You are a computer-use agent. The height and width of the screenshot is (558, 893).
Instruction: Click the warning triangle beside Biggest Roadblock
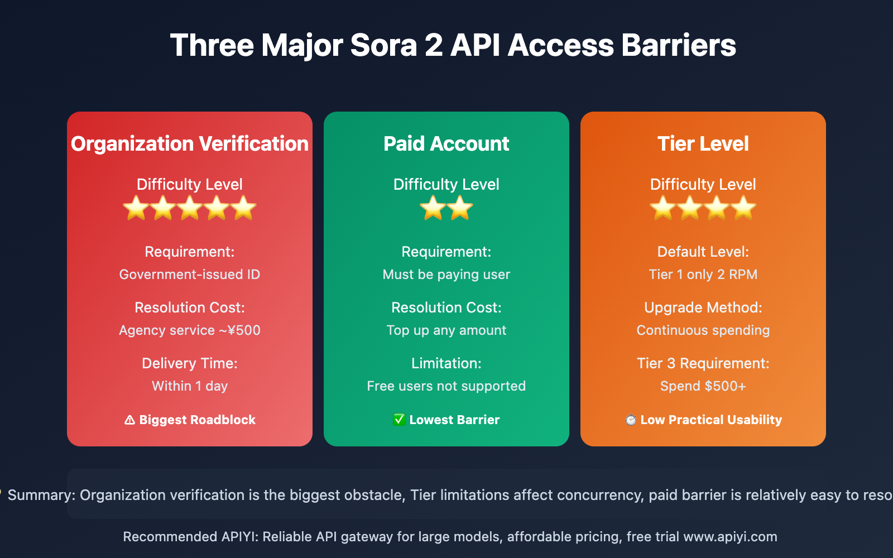tap(129, 420)
